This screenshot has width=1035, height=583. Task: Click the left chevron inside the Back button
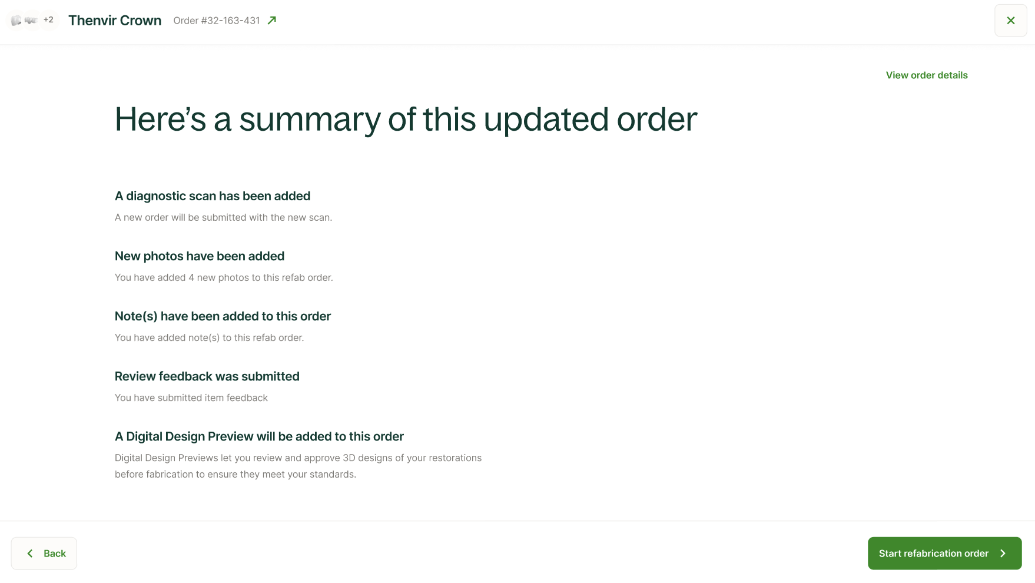tap(29, 553)
